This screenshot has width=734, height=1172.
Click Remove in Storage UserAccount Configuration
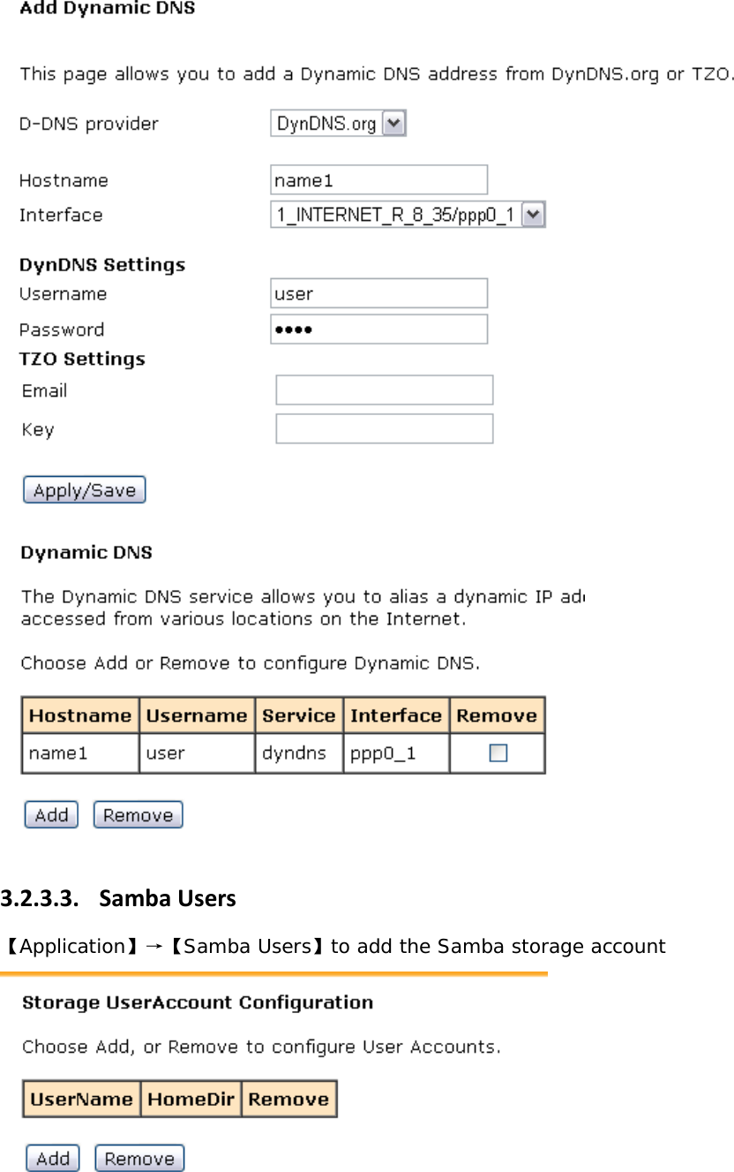pyautogui.click(x=139, y=1157)
